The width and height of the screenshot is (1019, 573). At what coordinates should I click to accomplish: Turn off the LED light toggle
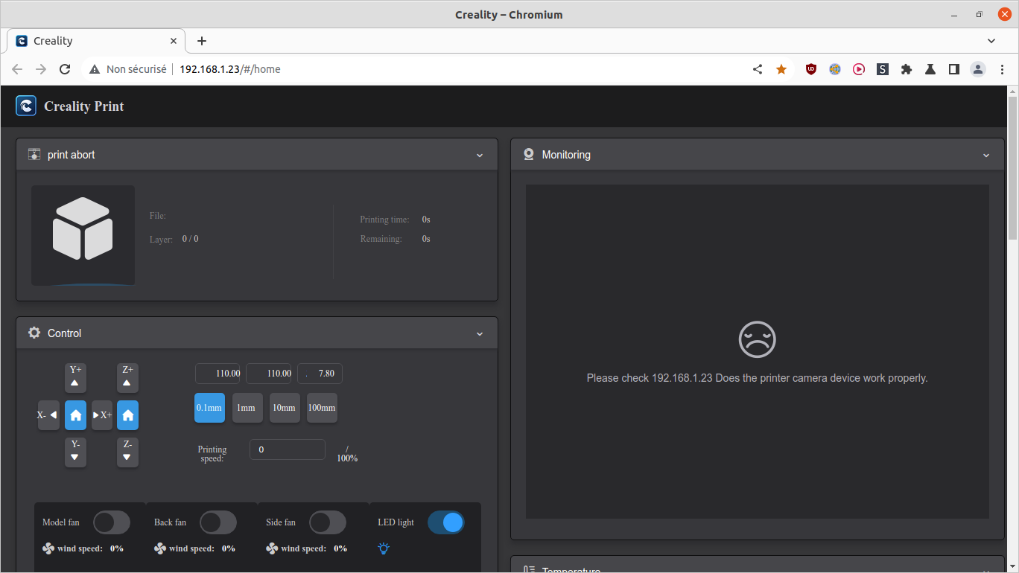[446, 522]
